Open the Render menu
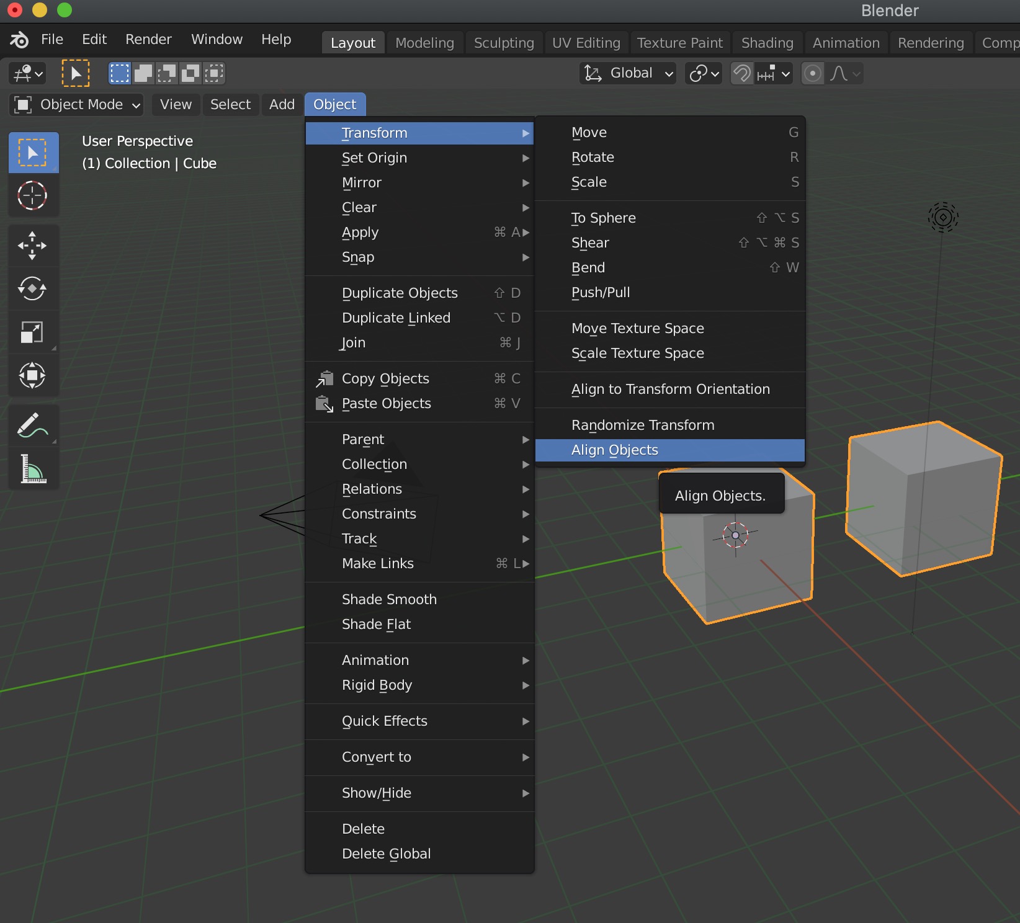The image size is (1020, 923). (x=148, y=39)
